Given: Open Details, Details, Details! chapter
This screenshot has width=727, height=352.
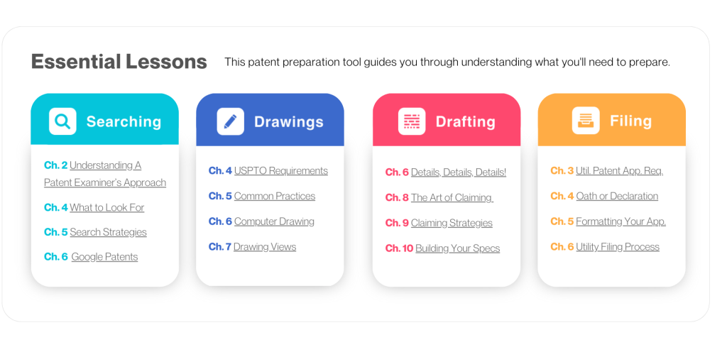Looking at the screenshot, I should coord(458,172).
